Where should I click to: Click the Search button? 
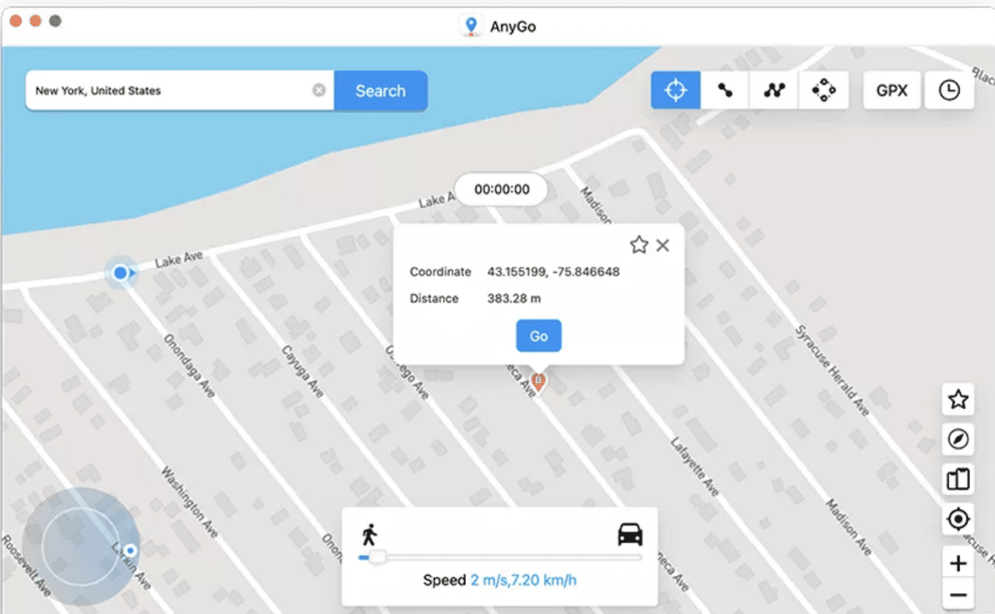click(x=380, y=90)
